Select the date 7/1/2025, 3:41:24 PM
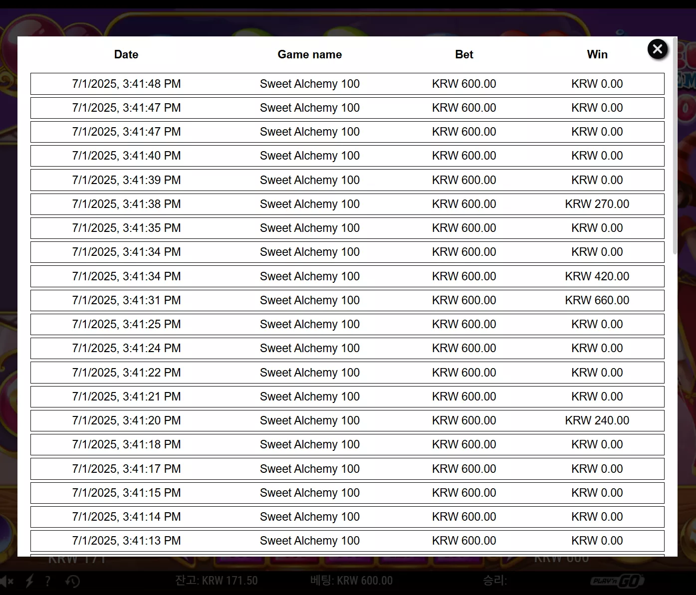 coord(126,348)
